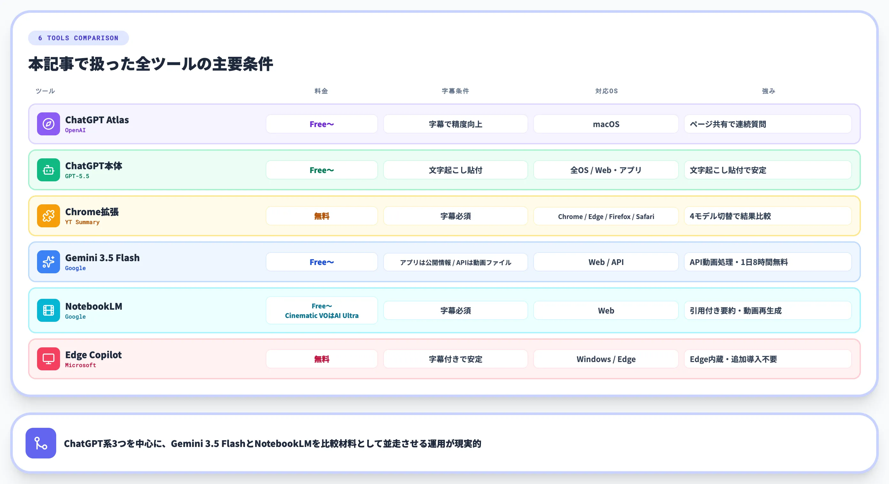The width and height of the screenshot is (889, 484).
Task: Click the OpenAI label under ChatGPT Atlas
Action: (75, 130)
